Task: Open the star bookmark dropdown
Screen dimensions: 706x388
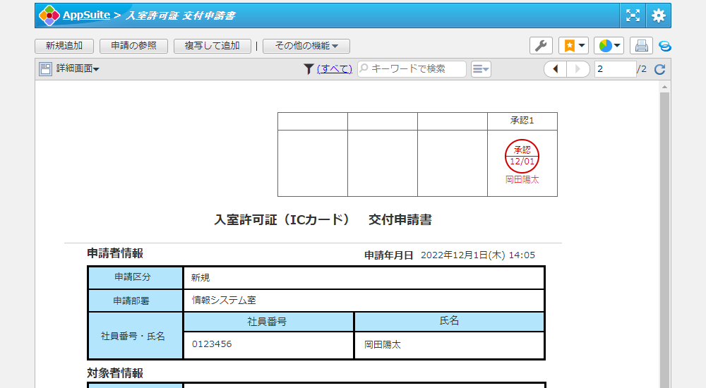Action: point(573,46)
